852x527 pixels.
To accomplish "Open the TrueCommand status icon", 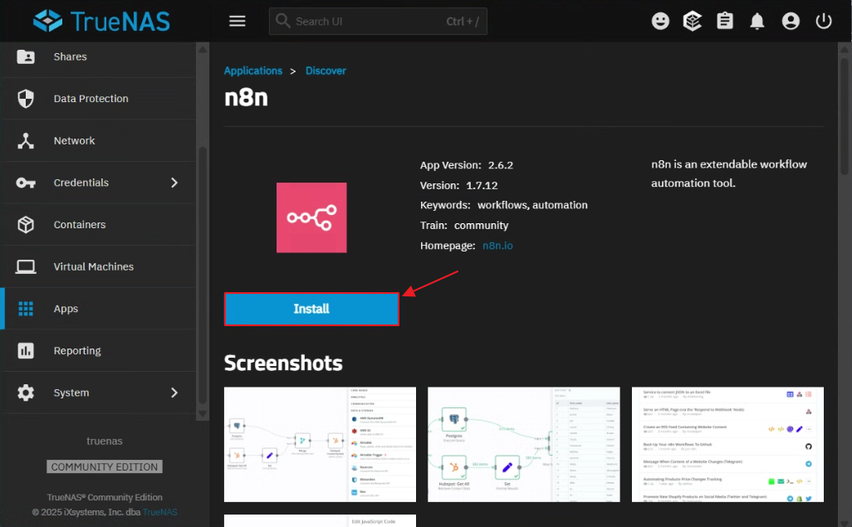I will tap(693, 22).
